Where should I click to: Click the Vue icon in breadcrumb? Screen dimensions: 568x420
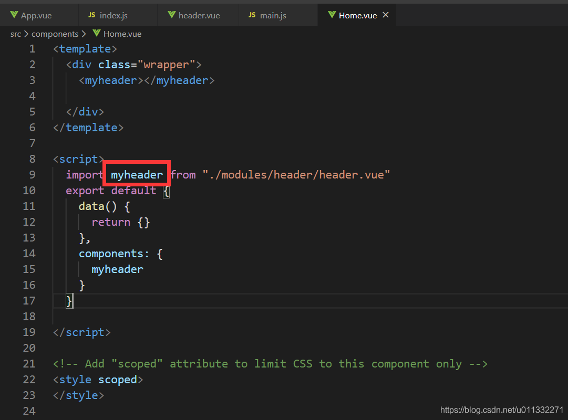[x=97, y=33]
